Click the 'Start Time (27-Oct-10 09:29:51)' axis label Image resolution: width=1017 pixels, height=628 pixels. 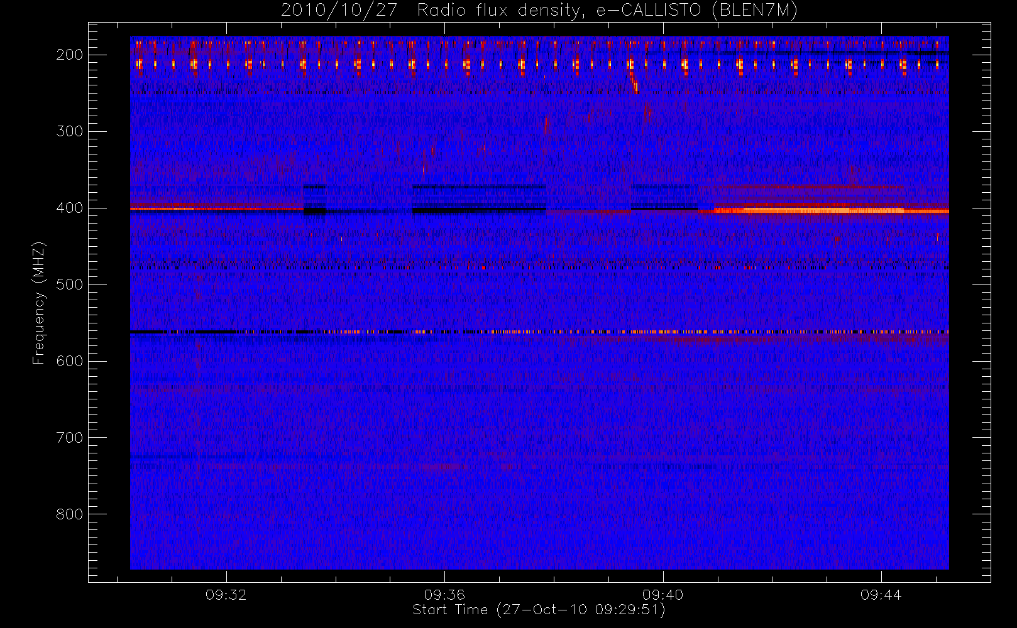click(x=539, y=610)
